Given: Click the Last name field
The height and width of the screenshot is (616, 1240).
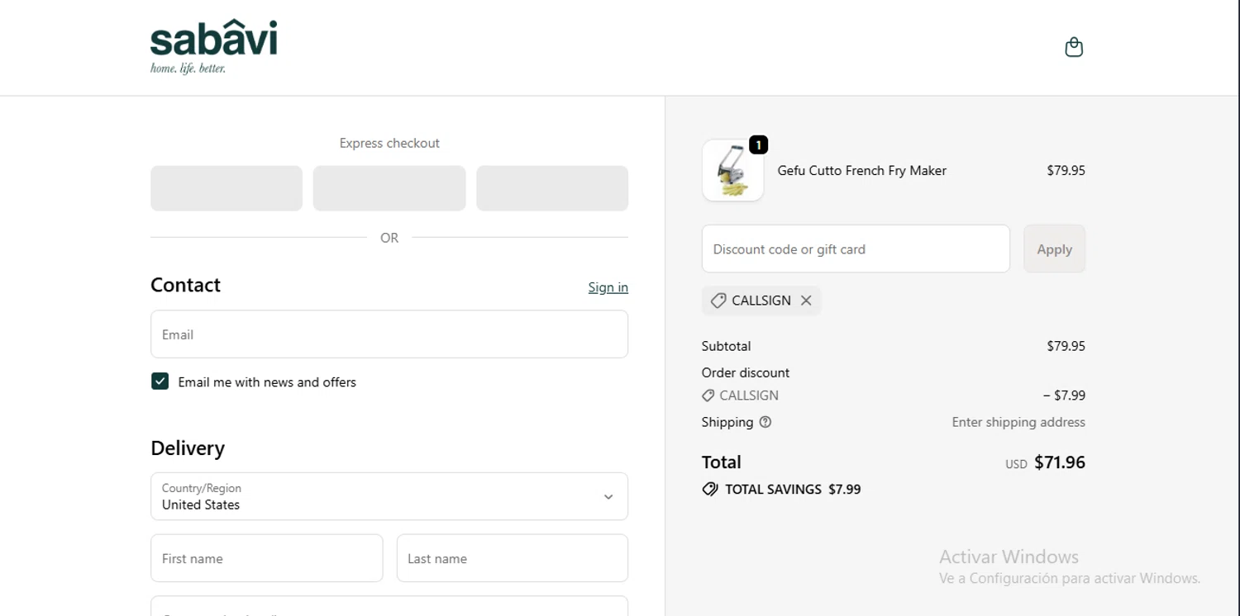Looking at the screenshot, I should tap(513, 558).
